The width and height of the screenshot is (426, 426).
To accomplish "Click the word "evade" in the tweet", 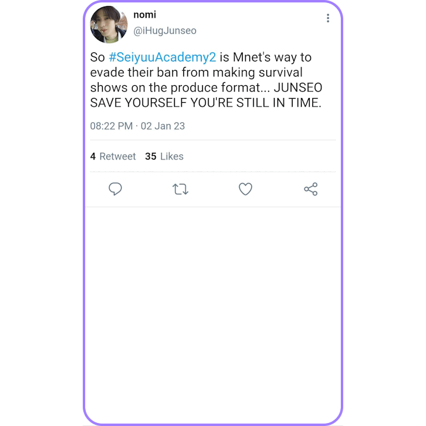I will (106, 72).
